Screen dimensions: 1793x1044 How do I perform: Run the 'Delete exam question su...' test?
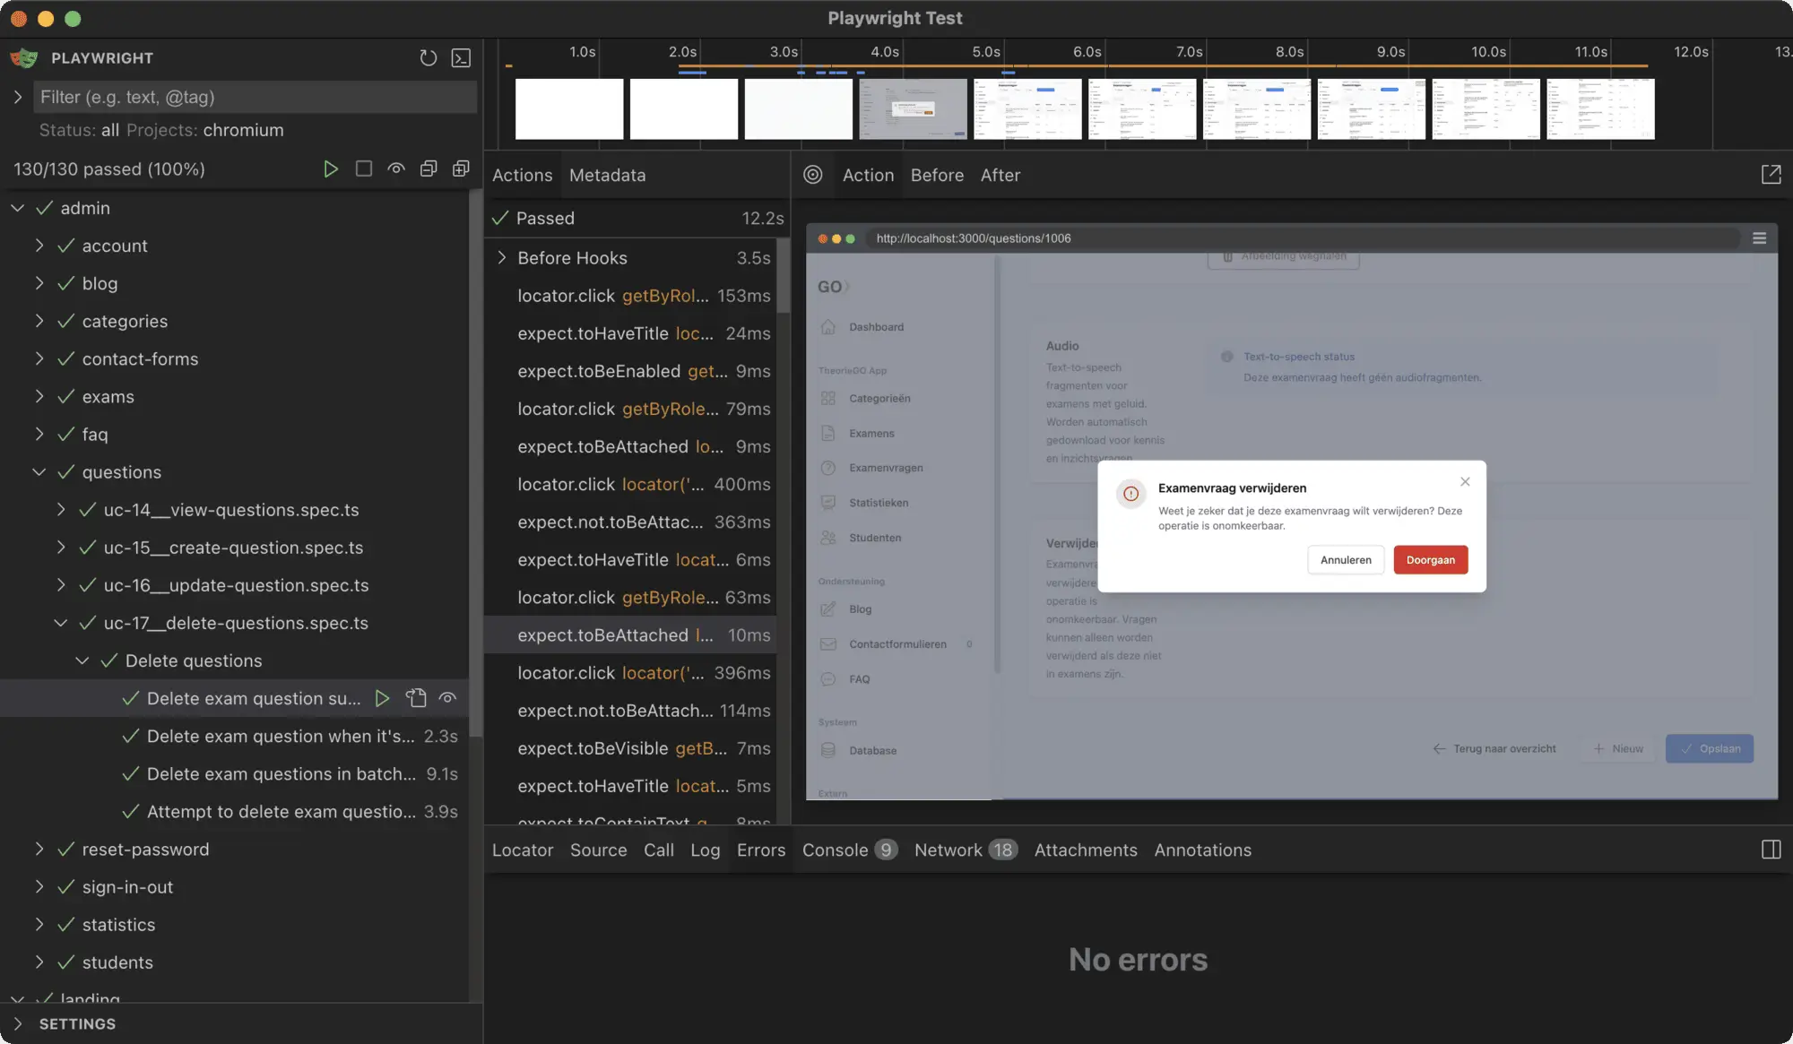pos(383,698)
